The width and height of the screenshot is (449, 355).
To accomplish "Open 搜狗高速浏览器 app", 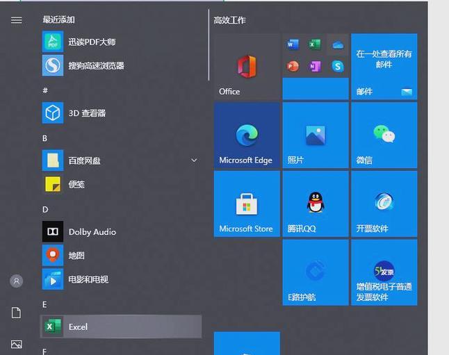I will (x=122, y=66).
